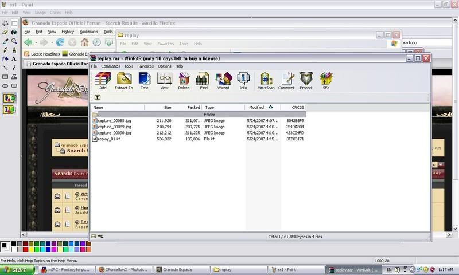Click Paint's horizontal scrollbar right arrow

(449, 235)
